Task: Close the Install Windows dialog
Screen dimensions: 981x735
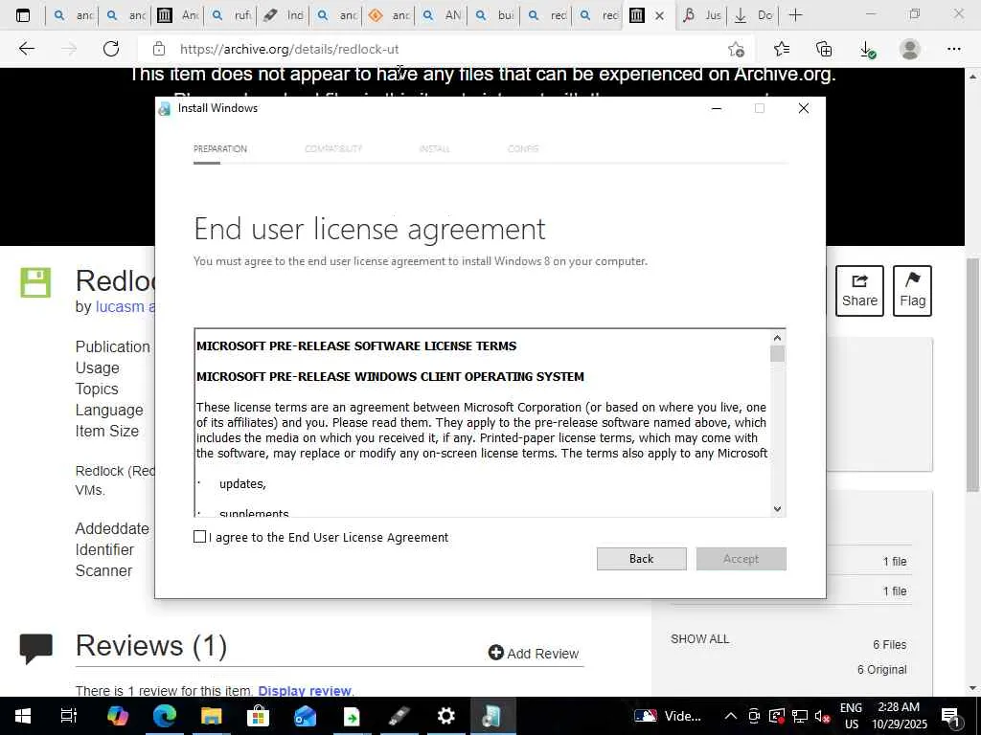Action: [804, 108]
